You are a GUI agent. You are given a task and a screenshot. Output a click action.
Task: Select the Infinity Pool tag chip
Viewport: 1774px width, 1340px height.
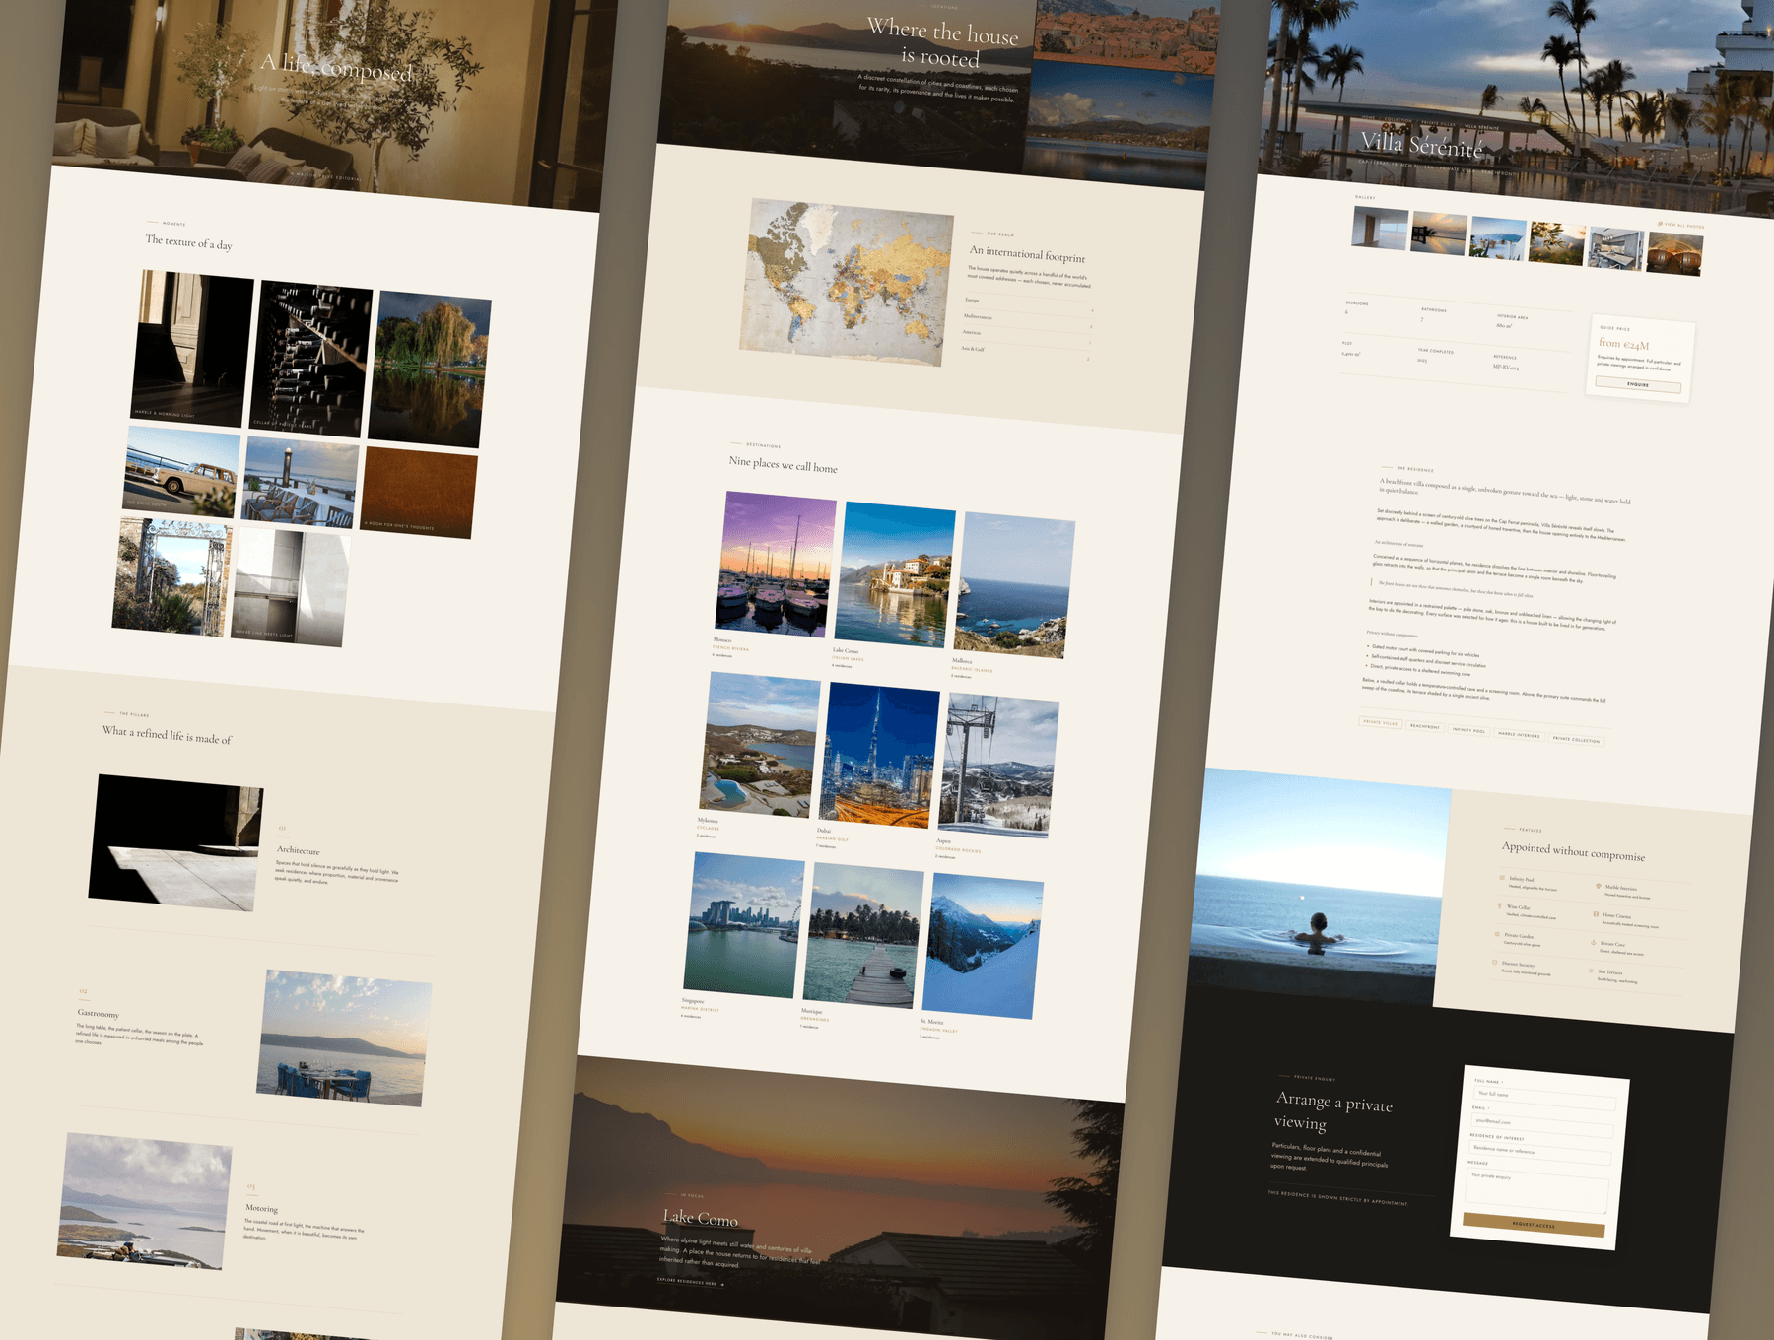point(1468,730)
